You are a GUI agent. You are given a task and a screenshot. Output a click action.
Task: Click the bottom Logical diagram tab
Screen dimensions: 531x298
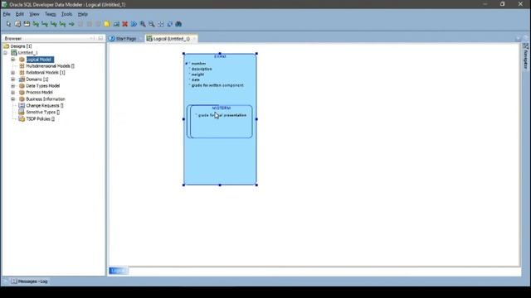tap(118, 271)
